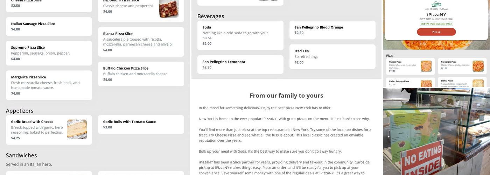Pick the Buffalo Chicken Pizza Slice card
The width and height of the screenshot is (490, 175).
click(141, 74)
